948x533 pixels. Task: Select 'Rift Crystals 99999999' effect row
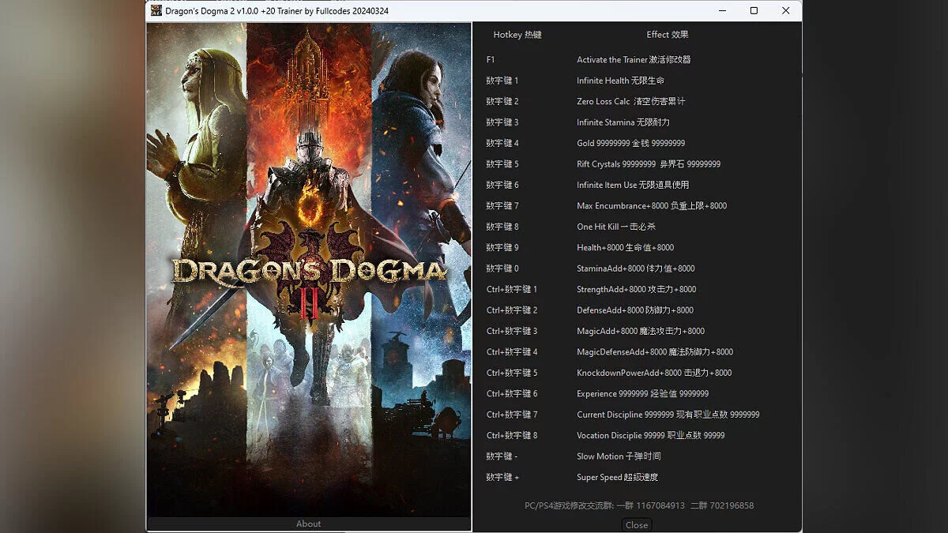click(x=649, y=164)
